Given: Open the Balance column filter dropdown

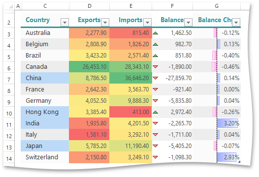Looking at the screenshot, I should 188,22.
